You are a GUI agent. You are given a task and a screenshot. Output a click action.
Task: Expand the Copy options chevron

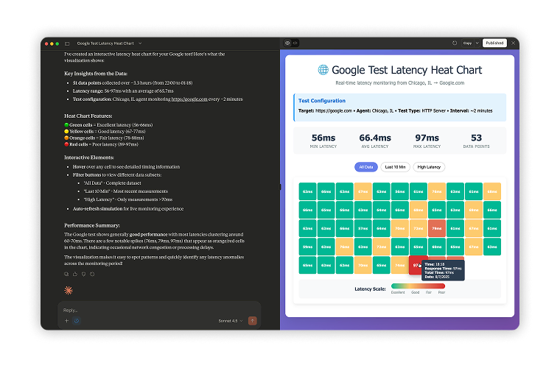[477, 43]
